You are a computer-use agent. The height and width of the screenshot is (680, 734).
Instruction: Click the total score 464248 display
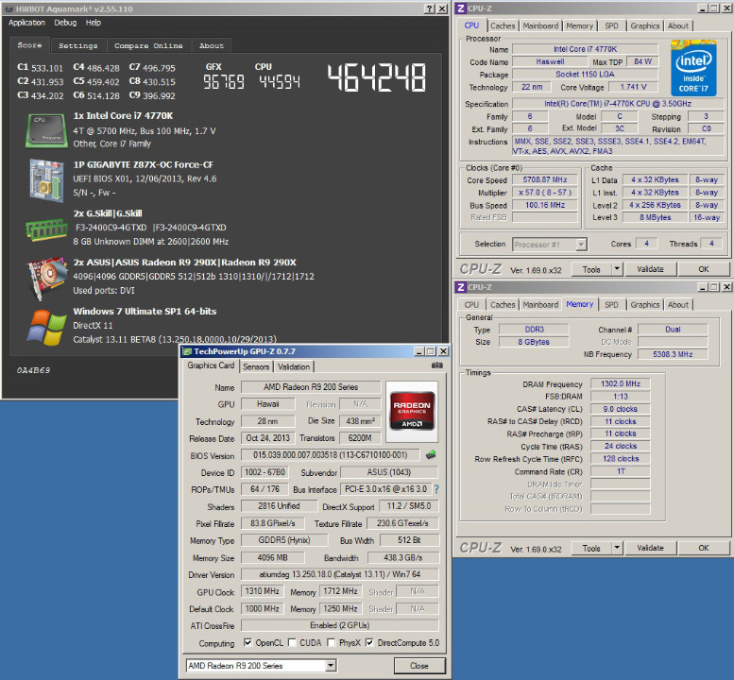376,77
